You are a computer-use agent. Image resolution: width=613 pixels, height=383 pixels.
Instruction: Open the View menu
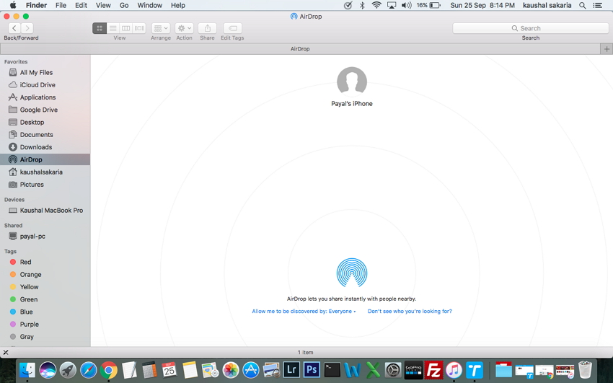click(103, 5)
